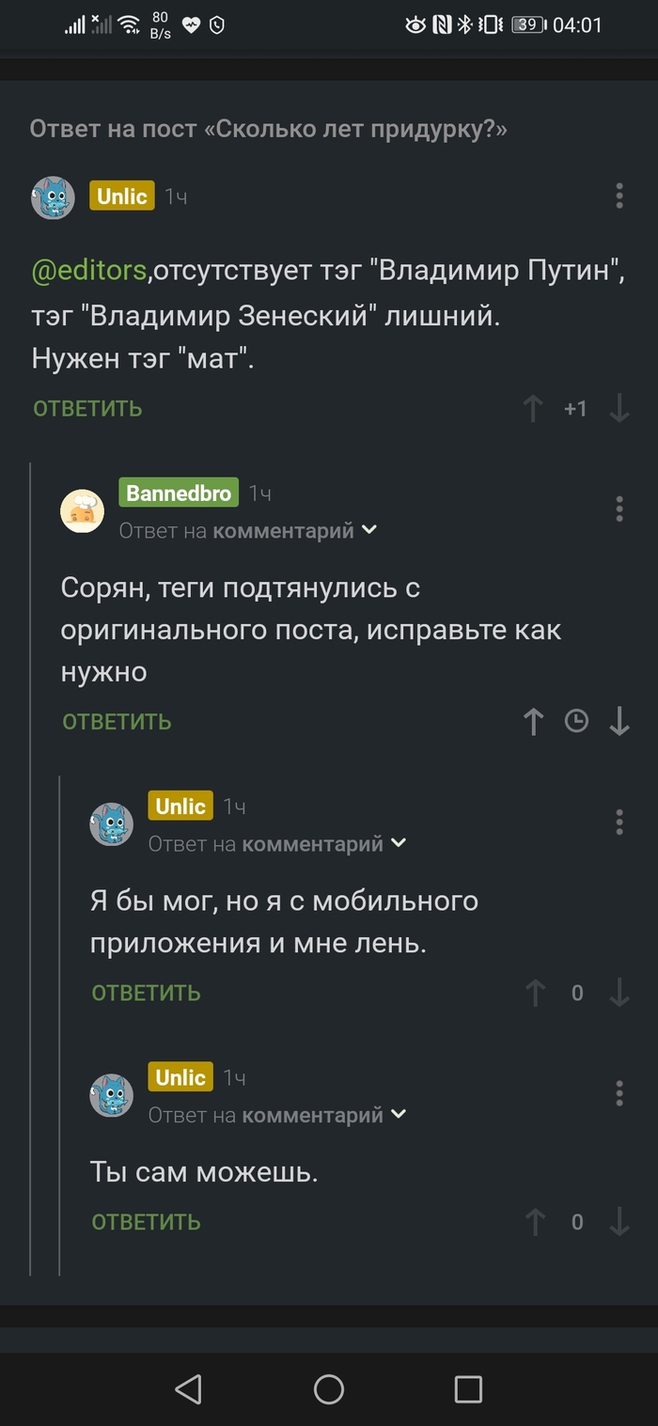Open the @editors mention link
This screenshot has width=658, height=1426.
(x=89, y=272)
